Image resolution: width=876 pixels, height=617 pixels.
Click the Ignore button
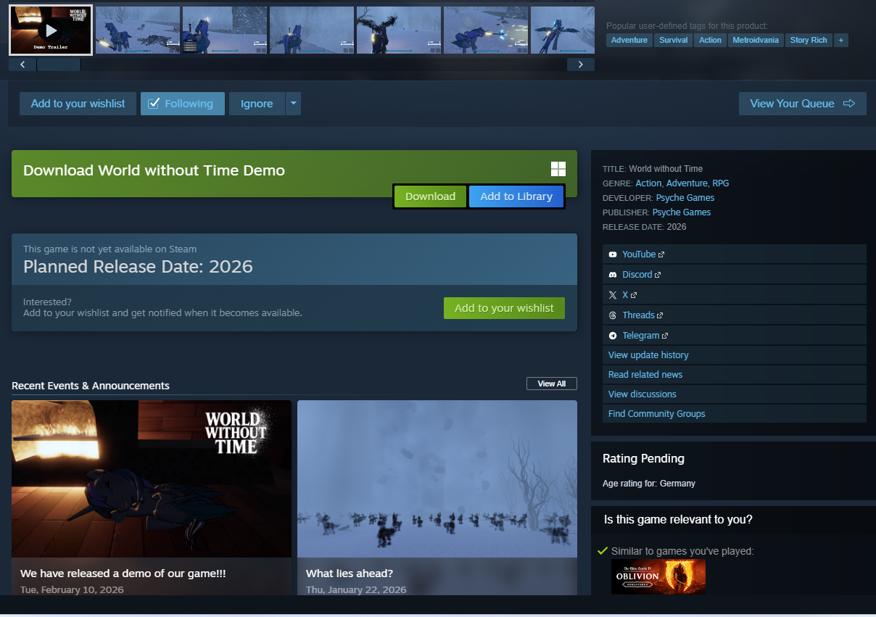[257, 104]
